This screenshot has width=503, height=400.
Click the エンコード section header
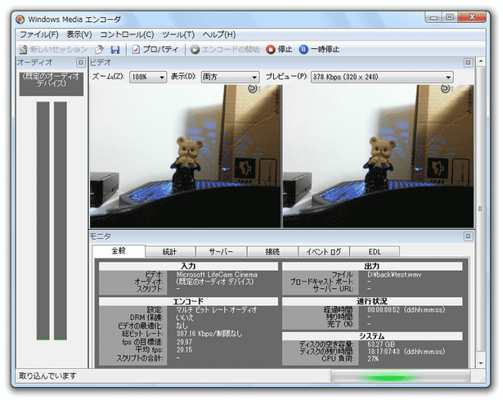pos(188,302)
